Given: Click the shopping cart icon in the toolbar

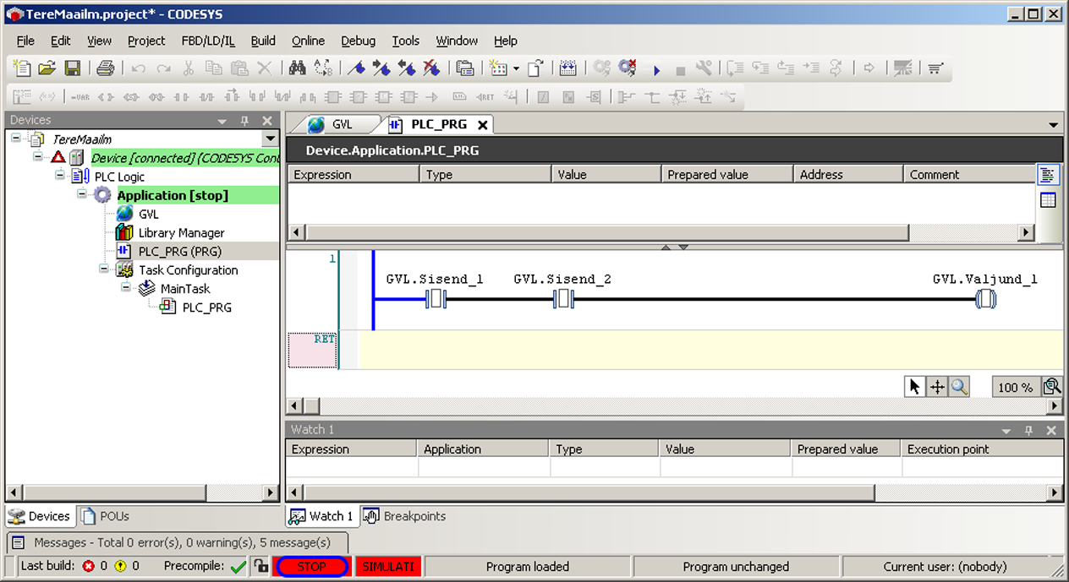Looking at the screenshot, I should (x=935, y=68).
